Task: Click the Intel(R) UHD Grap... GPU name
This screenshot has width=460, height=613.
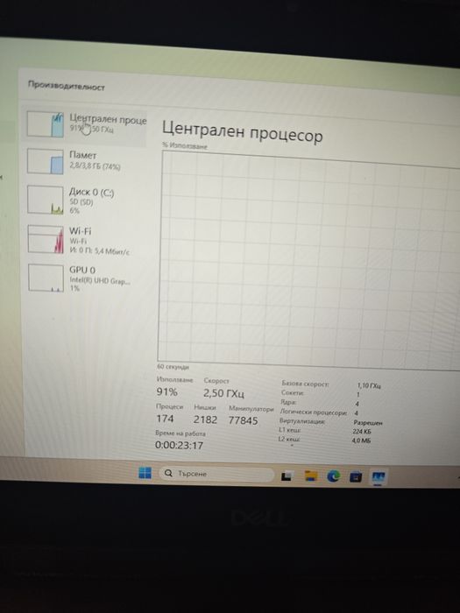Action: [x=99, y=280]
